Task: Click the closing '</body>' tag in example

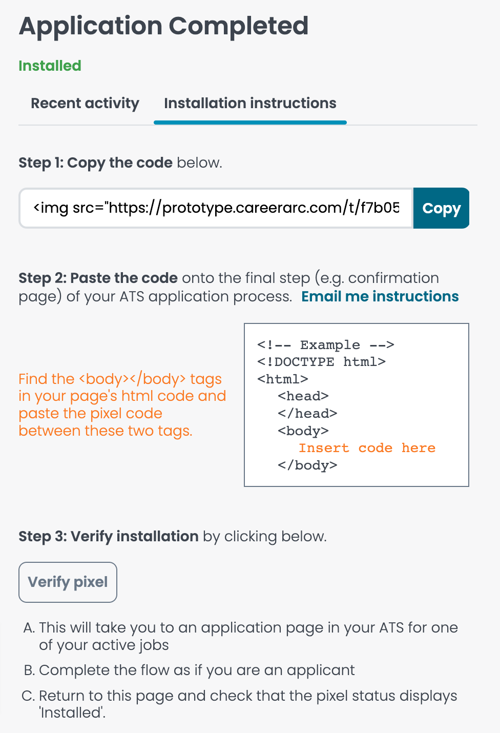Action: [x=307, y=465]
